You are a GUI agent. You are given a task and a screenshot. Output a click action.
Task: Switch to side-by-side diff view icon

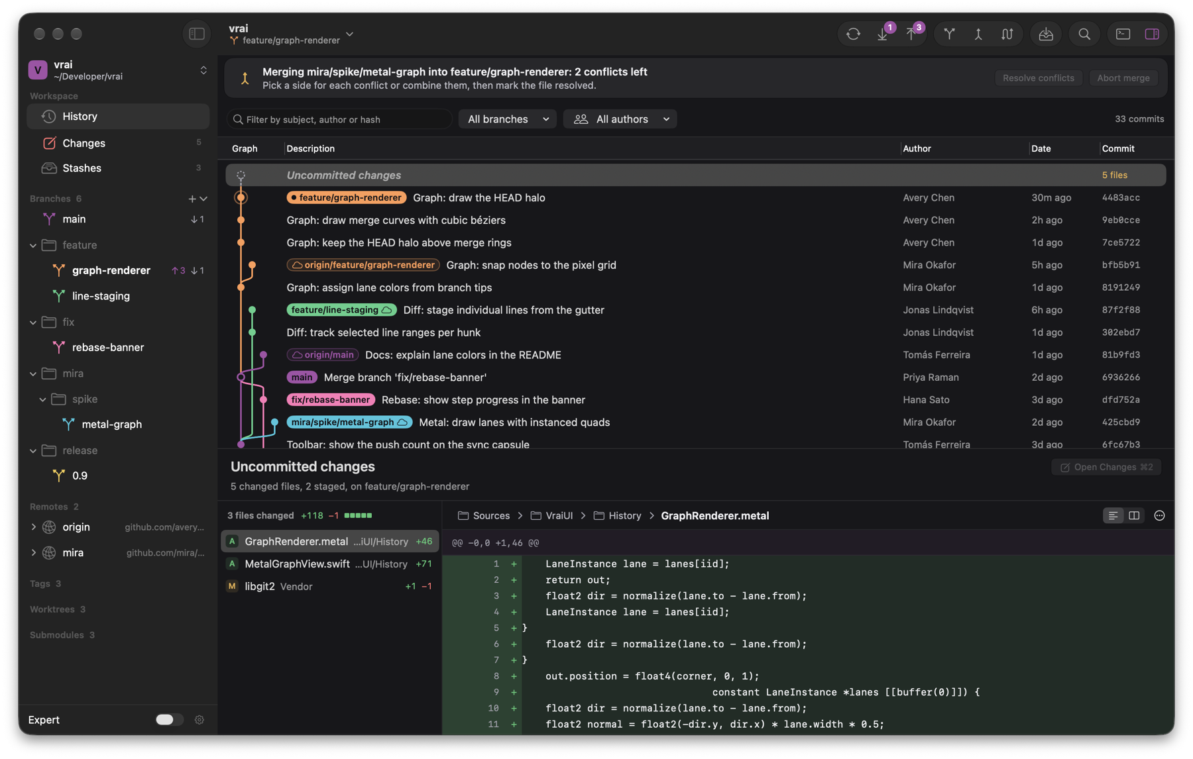pyautogui.click(x=1134, y=516)
